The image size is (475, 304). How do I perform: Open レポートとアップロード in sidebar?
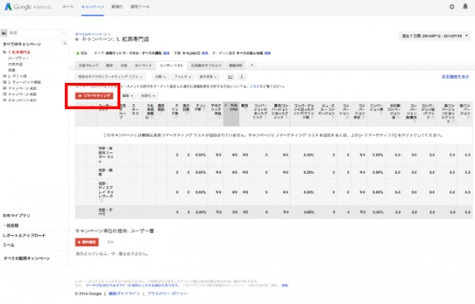tap(25, 235)
